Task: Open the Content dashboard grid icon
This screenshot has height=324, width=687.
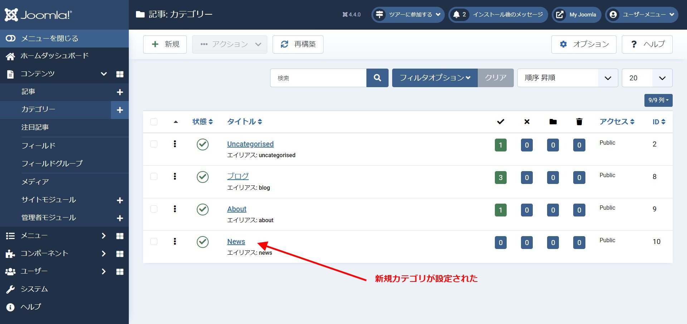Action: coord(120,74)
